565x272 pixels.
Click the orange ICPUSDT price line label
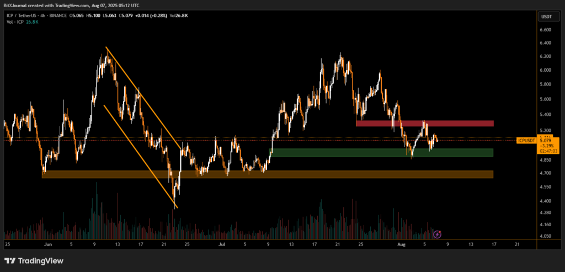point(527,141)
